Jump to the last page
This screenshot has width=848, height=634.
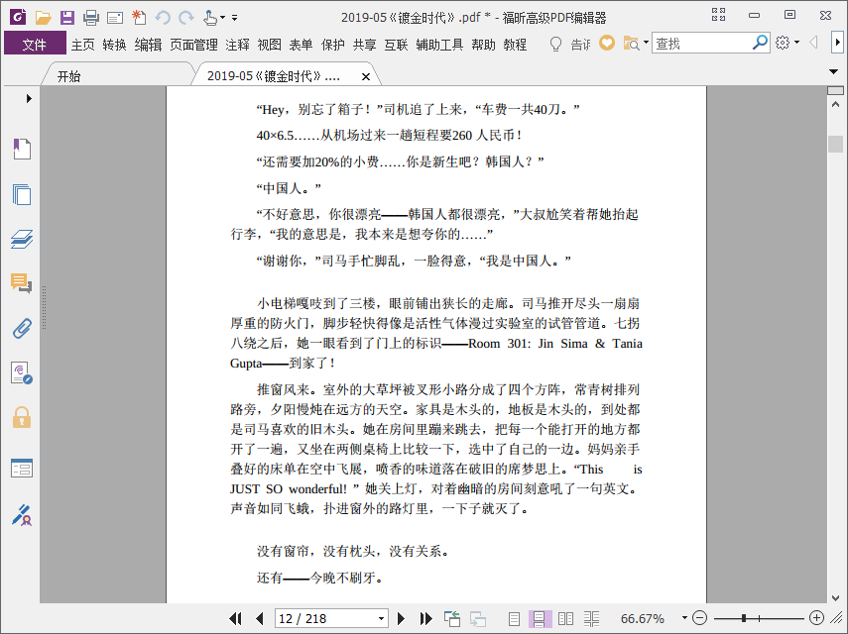tap(425, 618)
